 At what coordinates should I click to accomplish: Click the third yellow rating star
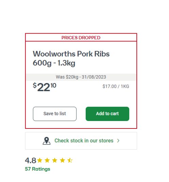[55, 160]
